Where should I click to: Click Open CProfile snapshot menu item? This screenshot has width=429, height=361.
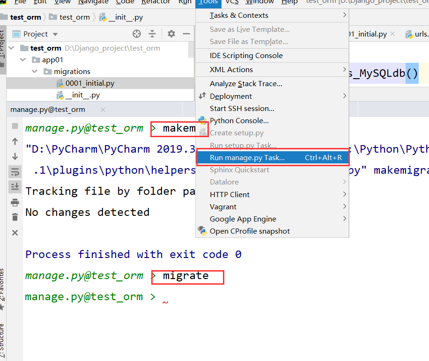pos(272,231)
